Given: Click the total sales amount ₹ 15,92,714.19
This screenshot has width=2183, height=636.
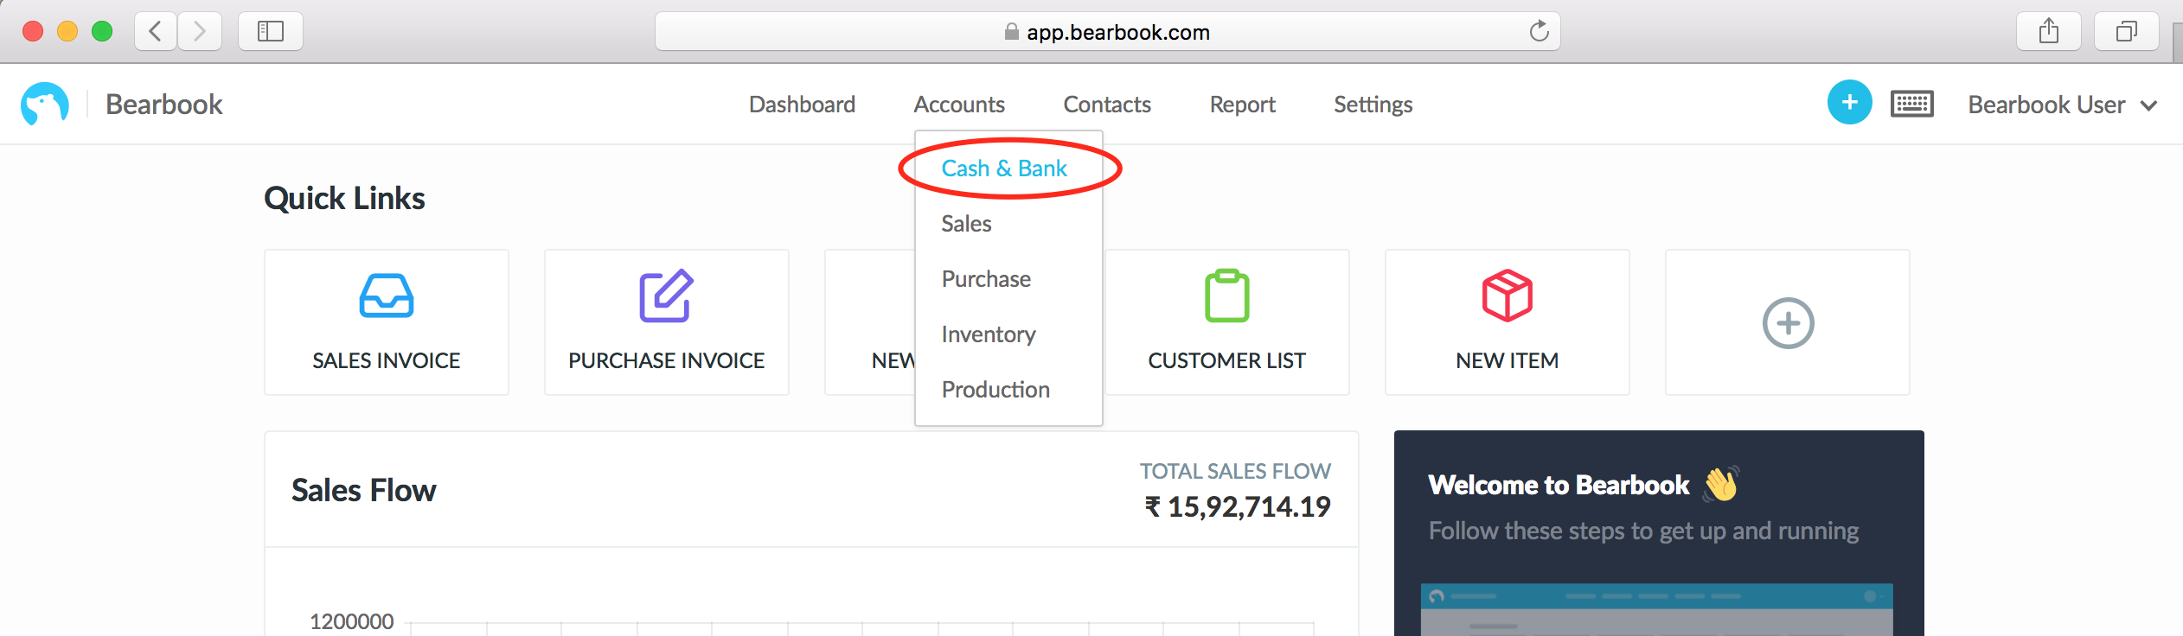Looking at the screenshot, I should [1238, 507].
